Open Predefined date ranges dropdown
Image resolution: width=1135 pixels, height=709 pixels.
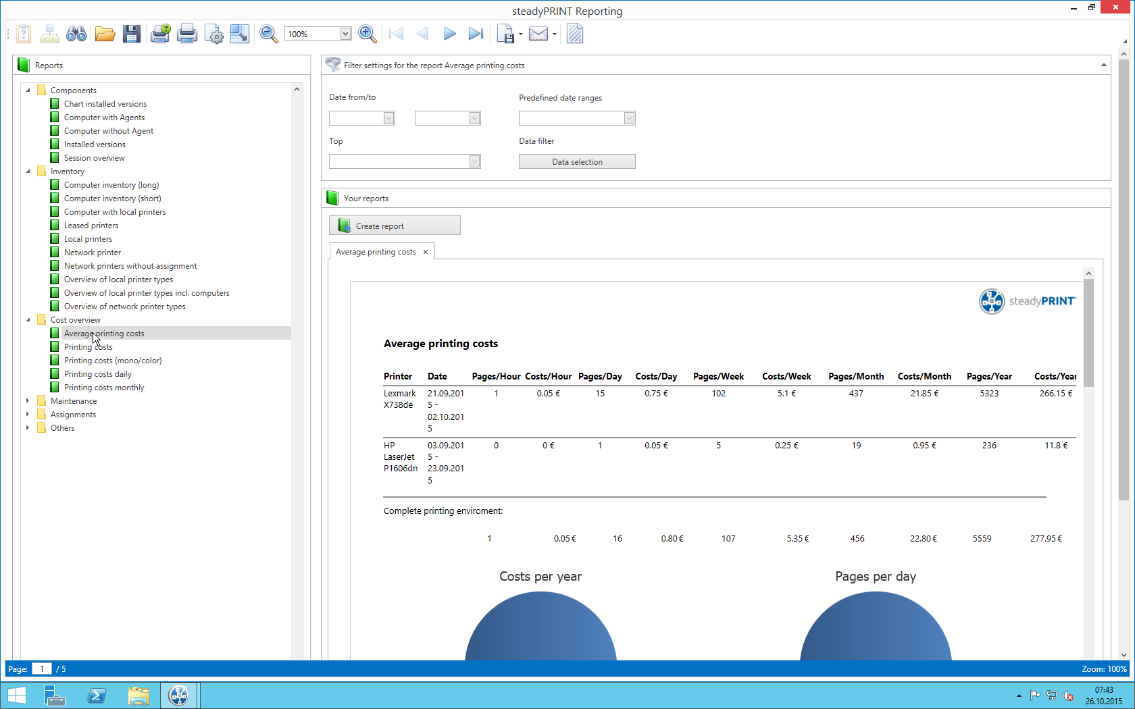(629, 118)
